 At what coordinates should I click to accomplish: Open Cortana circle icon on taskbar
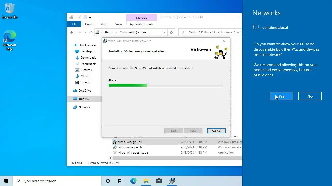(x=108, y=181)
